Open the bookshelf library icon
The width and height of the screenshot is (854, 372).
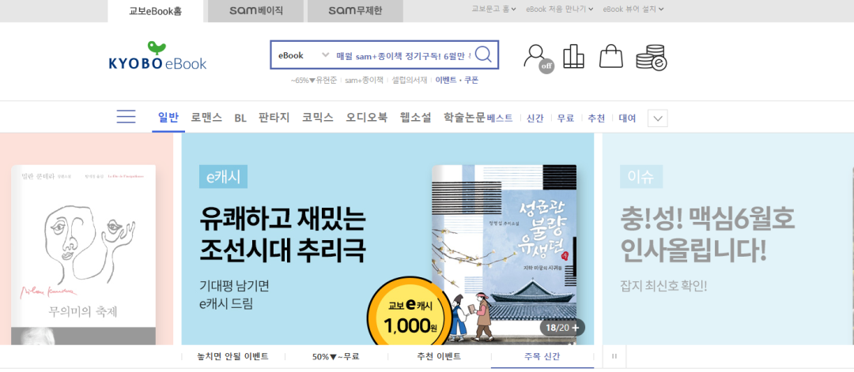tap(573, 57)
